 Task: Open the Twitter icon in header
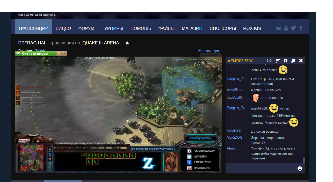click(293, 28)
